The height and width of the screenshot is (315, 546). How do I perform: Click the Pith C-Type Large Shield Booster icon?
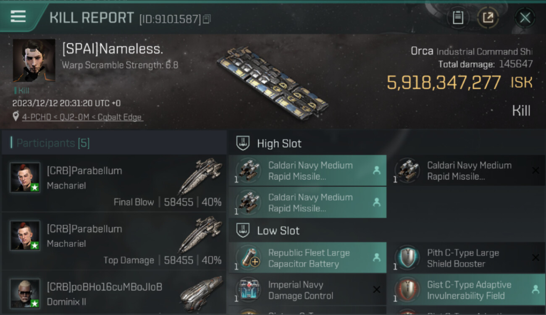(x=407, y=257)
